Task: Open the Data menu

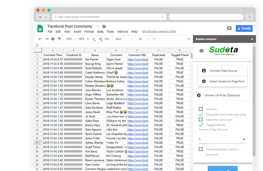Action: (100, 32)
